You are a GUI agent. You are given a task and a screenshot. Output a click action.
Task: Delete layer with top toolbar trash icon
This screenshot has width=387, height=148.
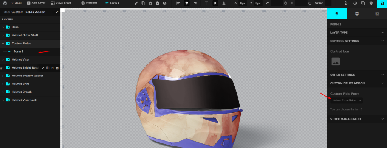click(150, 3)
